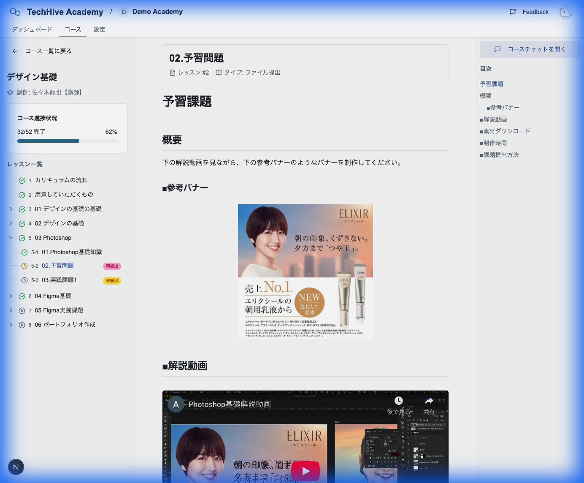This screenshot has width=584, height=483.
Task: Click the chat bubble icon
Action: [x=497, y=49]
